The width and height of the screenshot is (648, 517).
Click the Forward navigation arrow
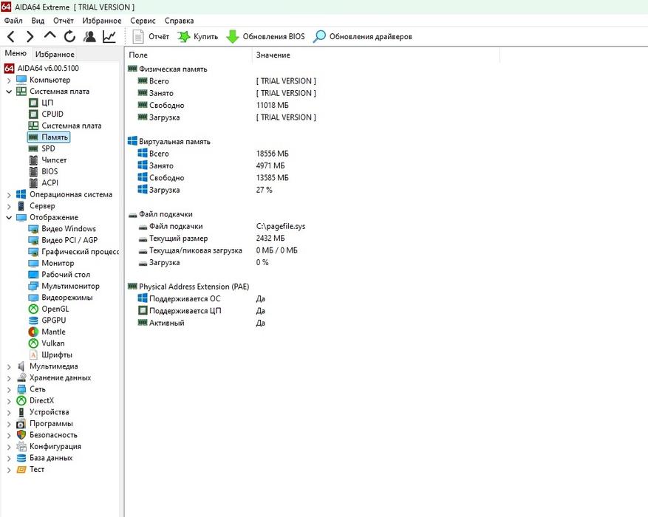tap(30, 37)
